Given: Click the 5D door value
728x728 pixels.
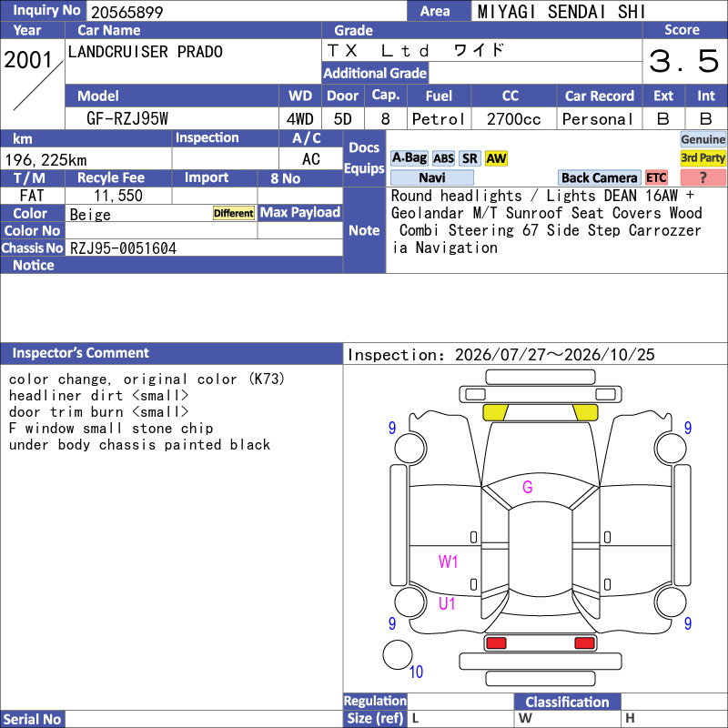Looking at the screenshot, I should pyautogui.click(x=343, y=119).
